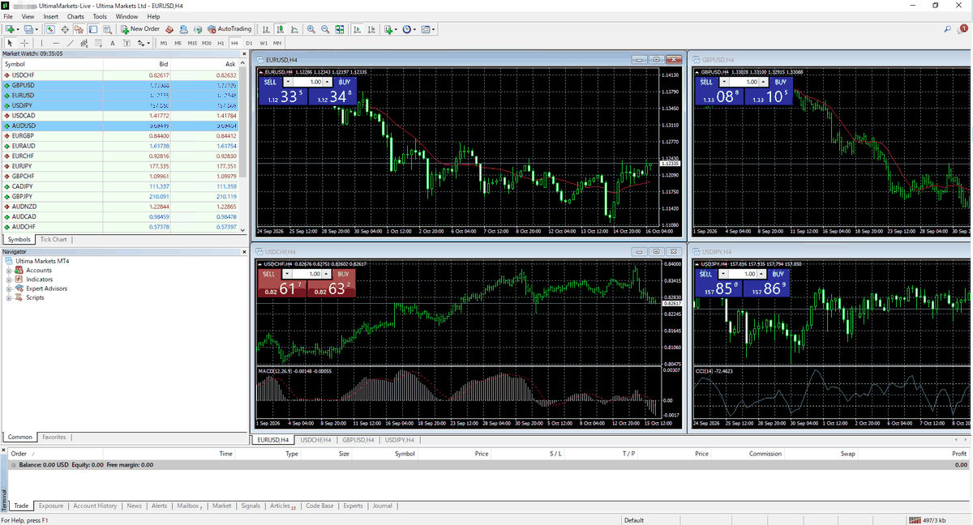This screenshot has width=973, height=525.
Task: Open the Charts menu
Action: 75,16
